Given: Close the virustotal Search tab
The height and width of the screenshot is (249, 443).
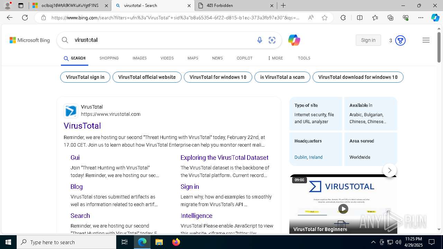Looking at the screenshot, I should coord(189,6).
